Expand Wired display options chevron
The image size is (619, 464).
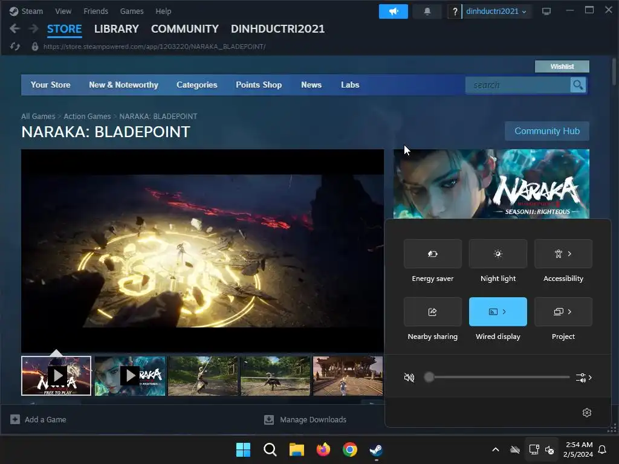click(504, 312)
